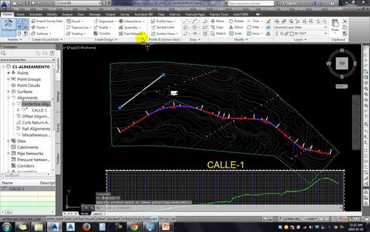Select CALLE-1 alignment in the tree
The image size is (370, 232).
tap(39, 110)
